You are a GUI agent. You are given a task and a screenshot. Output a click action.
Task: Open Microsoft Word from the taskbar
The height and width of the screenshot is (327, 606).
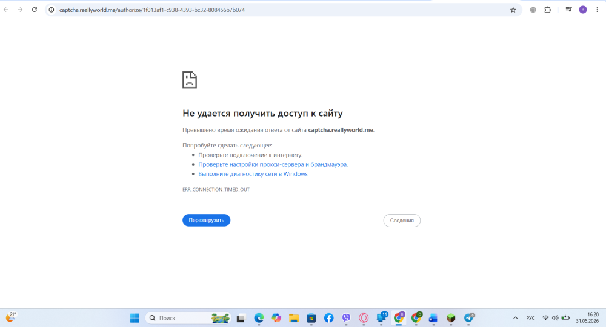pos(433,318)
